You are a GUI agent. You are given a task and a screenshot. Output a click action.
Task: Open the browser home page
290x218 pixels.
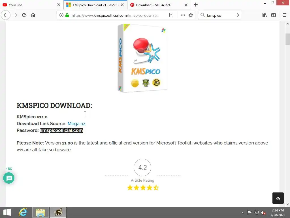click(33, 15)
